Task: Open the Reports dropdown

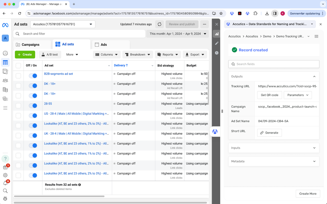Action: pyautogui.click(x=168, y=55)
